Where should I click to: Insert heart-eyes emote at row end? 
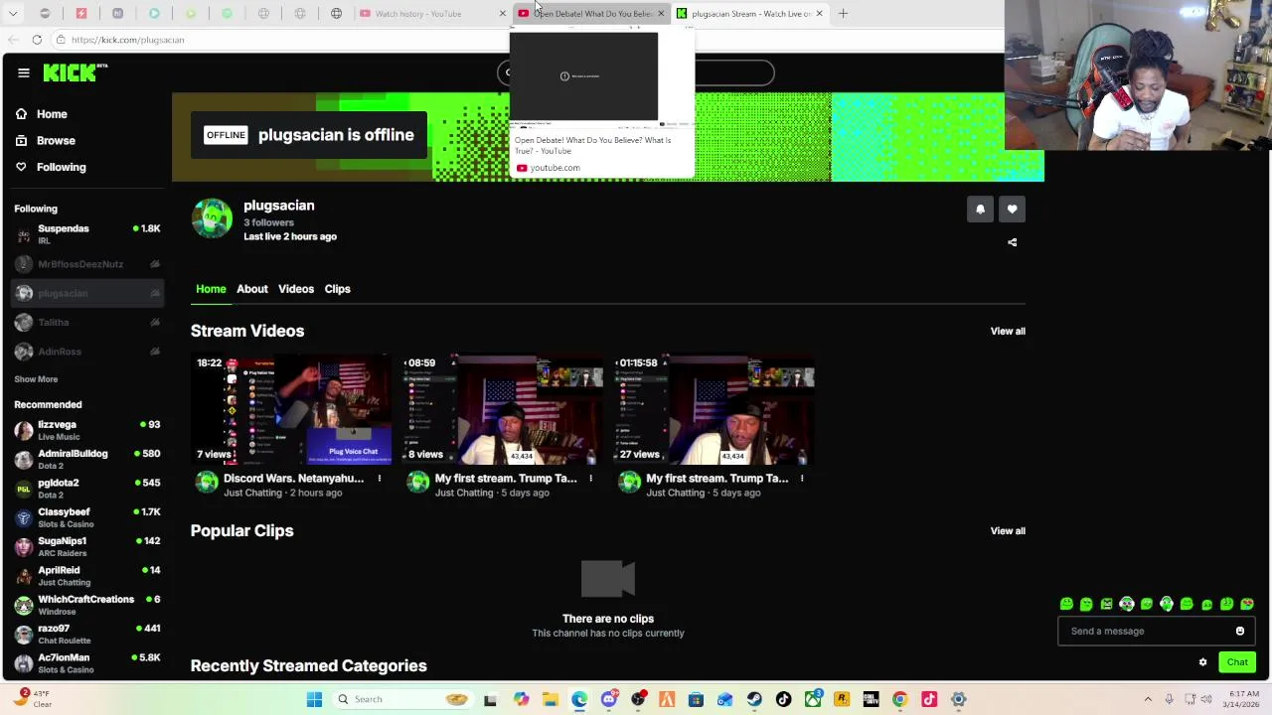click(x=1247, y=604)
